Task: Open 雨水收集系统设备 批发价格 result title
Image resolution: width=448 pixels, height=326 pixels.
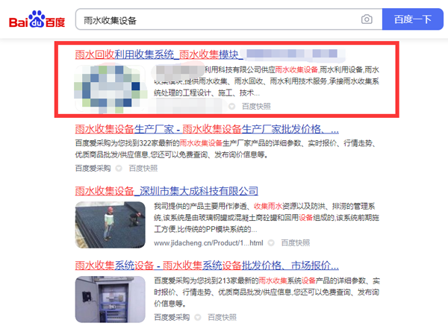Action: click(207, 266)
